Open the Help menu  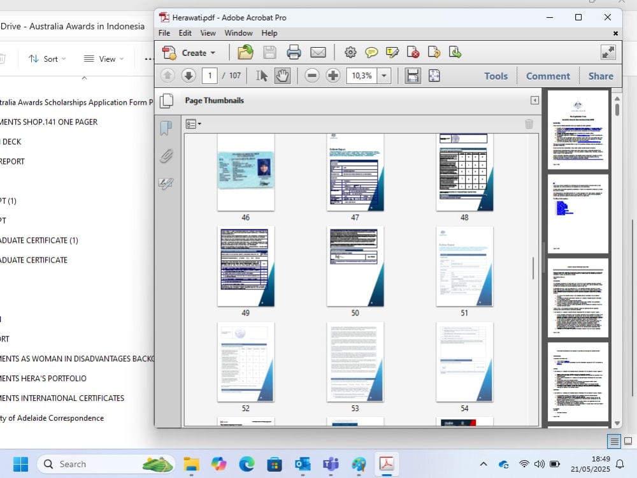click(269, 33)
